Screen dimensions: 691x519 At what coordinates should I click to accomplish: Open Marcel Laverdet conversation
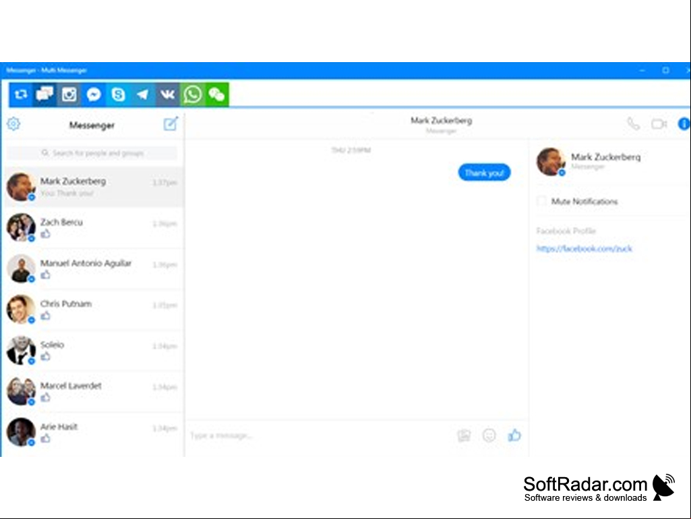click(93, 391)
